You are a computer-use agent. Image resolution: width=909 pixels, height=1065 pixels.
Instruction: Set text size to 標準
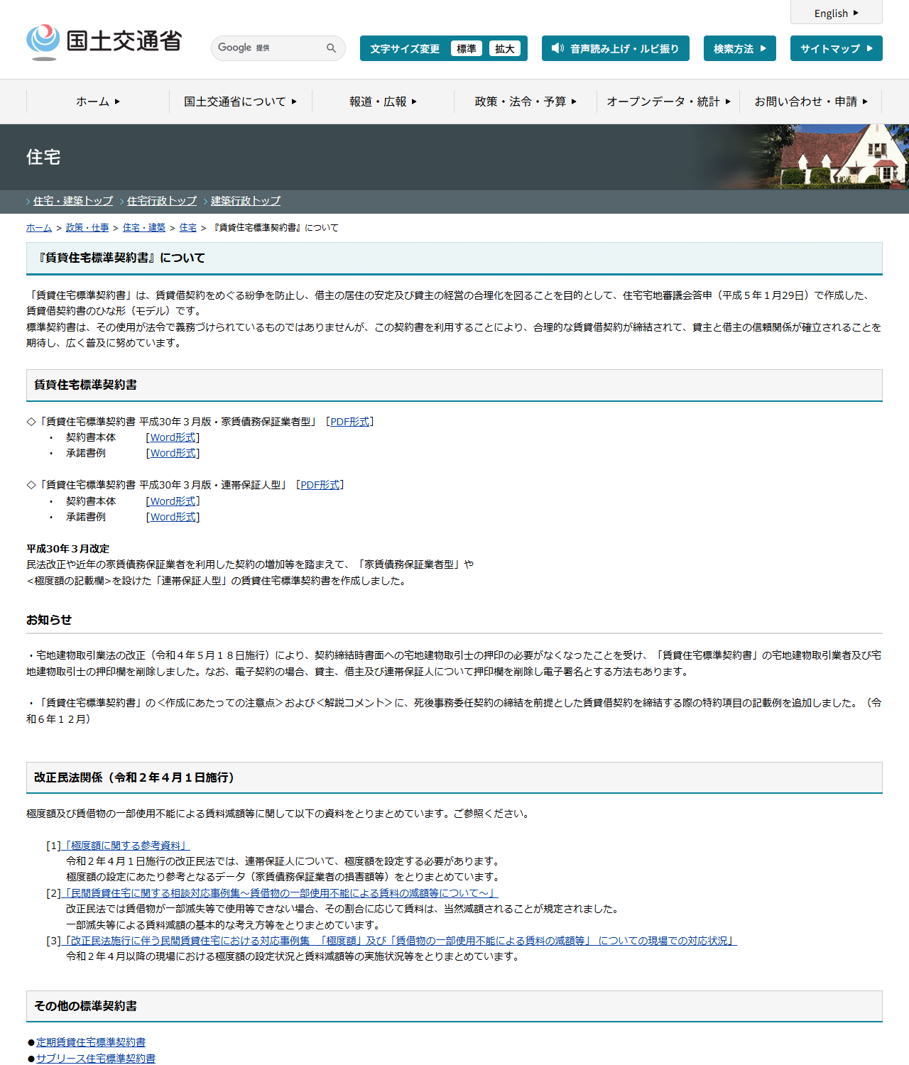pyautogui.click(x=467, y=48)
